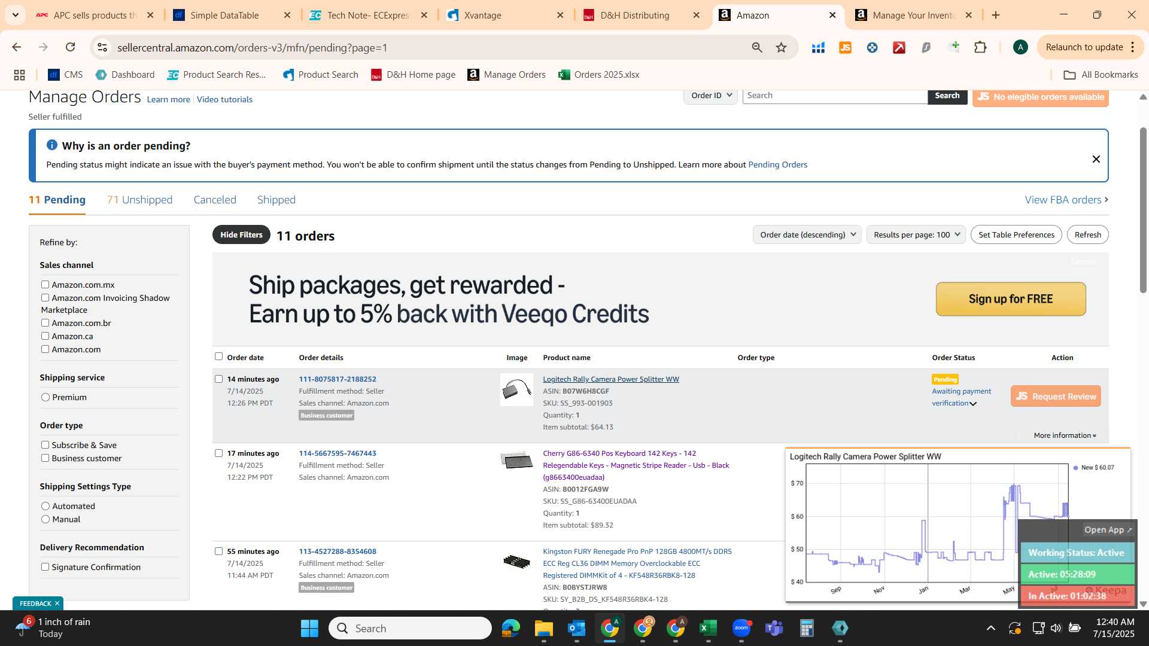Open Set Table Preferences

(x=1016, y=234)
